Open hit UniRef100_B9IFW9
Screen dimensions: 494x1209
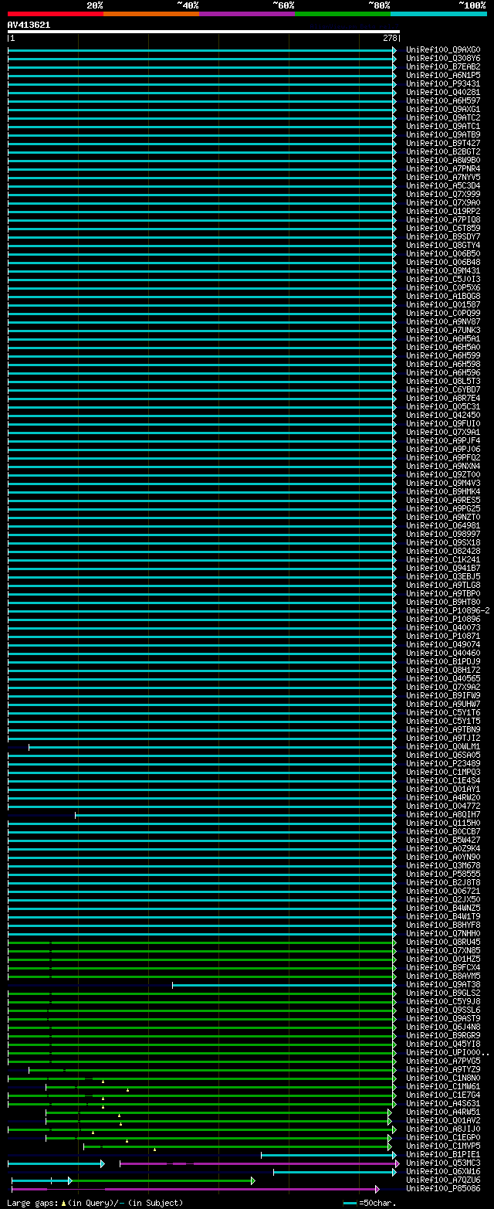pos(443,695)
